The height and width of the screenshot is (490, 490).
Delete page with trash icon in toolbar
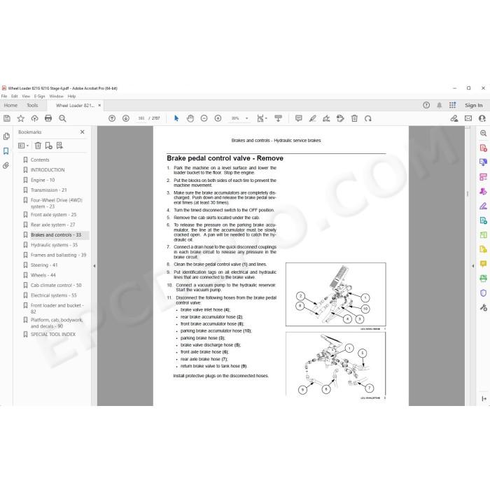click(x=354, y=118)
